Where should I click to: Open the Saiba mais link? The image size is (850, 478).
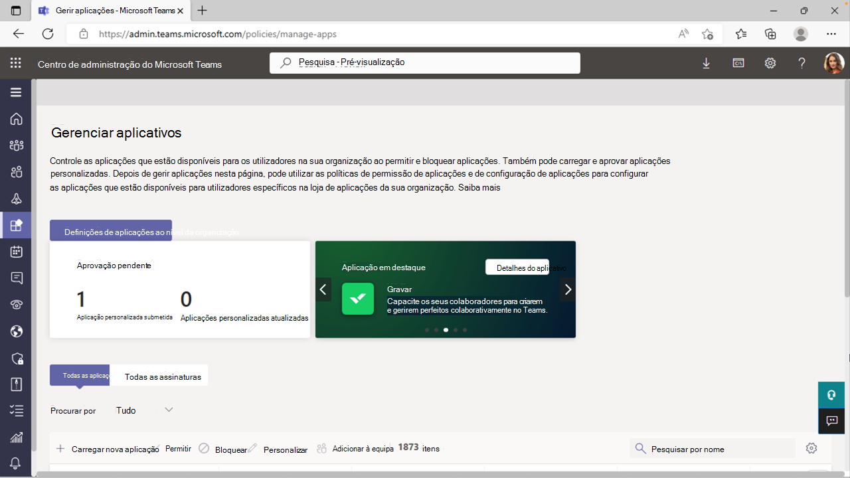[x=479, y=188]
